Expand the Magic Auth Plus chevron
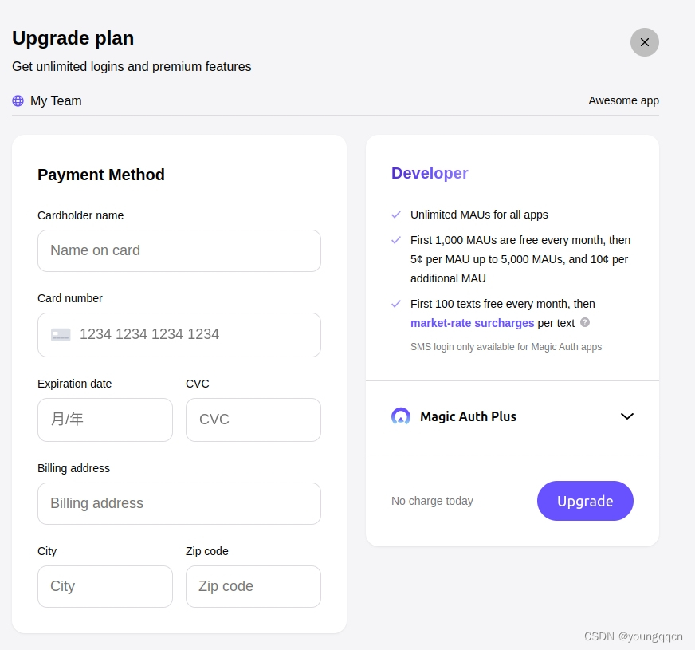Screen dimensions: 695x650 [626, 416]
